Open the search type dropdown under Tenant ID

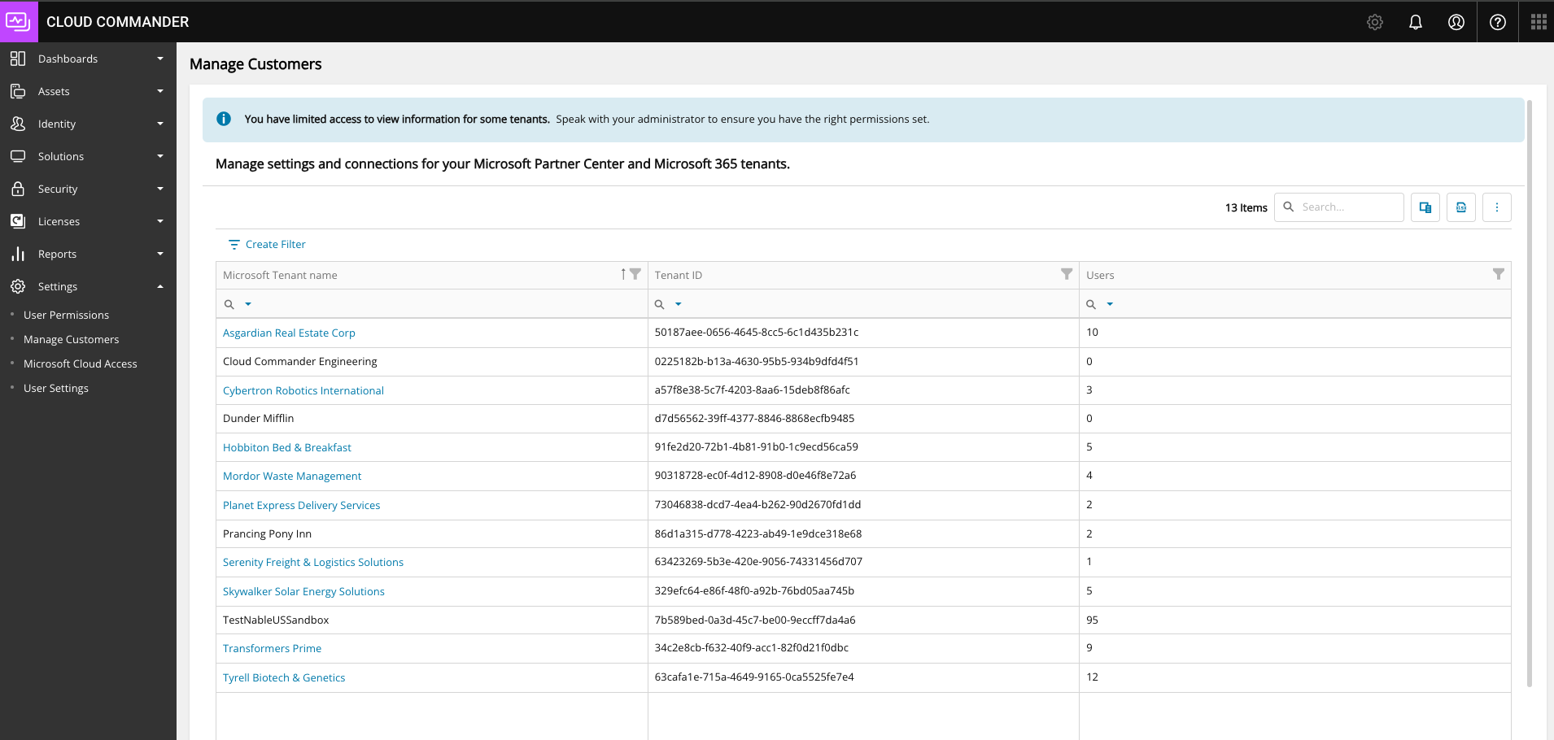tap(678, 303)
